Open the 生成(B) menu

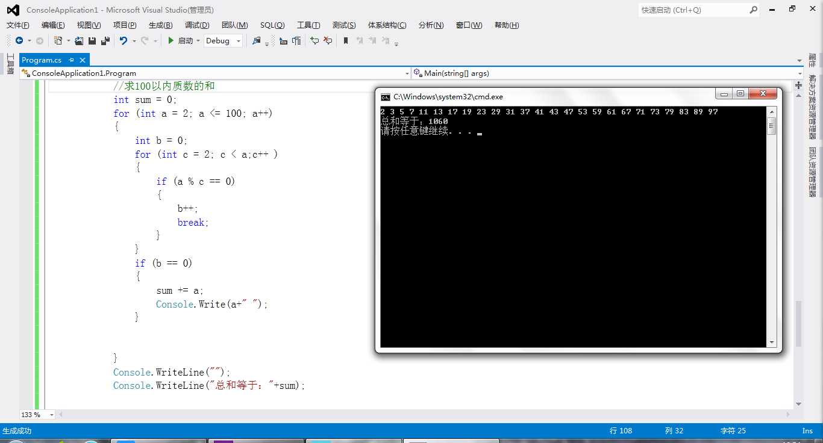tap(161, 25)
